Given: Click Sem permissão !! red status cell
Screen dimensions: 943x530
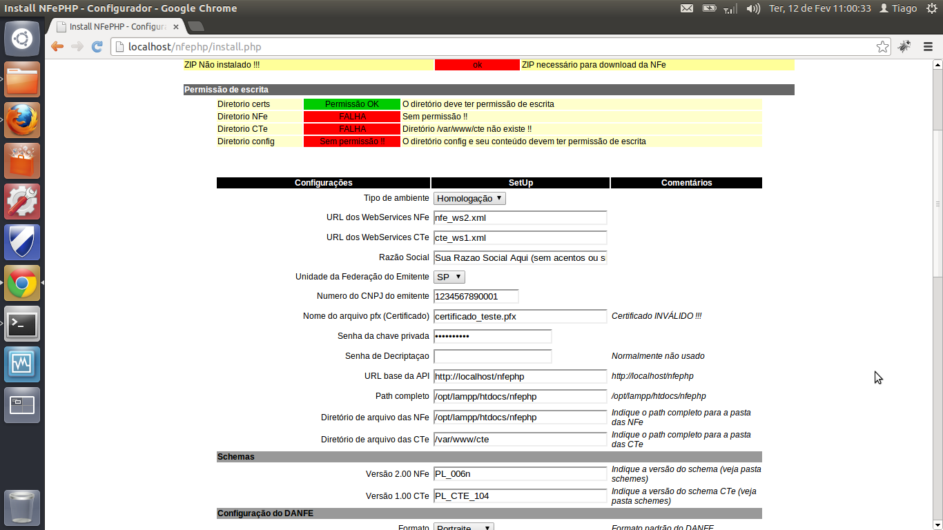Looking at the screenshot, I should pos(352,141).
